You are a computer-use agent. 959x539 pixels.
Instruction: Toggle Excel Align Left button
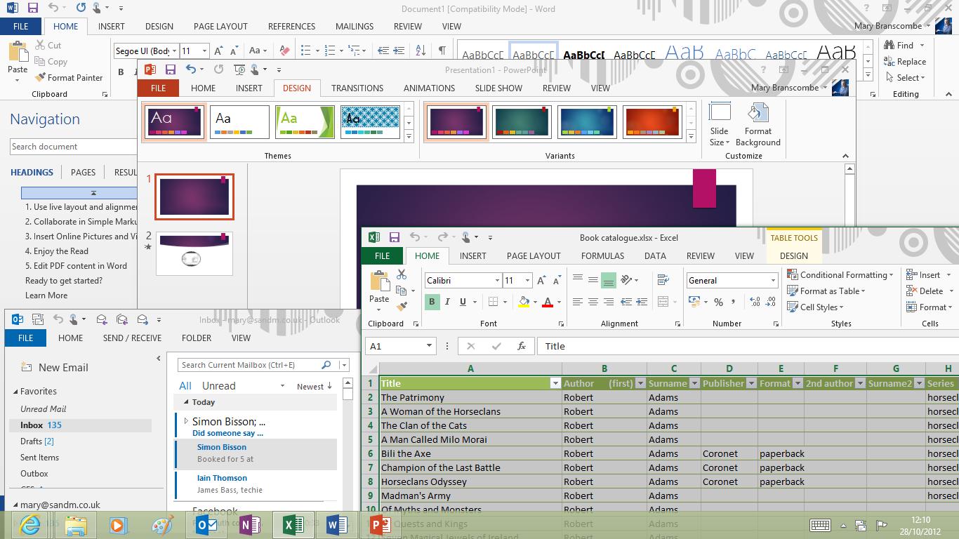pos(578,302)
